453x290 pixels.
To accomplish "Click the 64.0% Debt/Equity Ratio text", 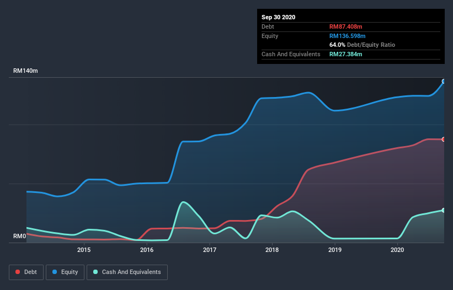I will 363,45.
